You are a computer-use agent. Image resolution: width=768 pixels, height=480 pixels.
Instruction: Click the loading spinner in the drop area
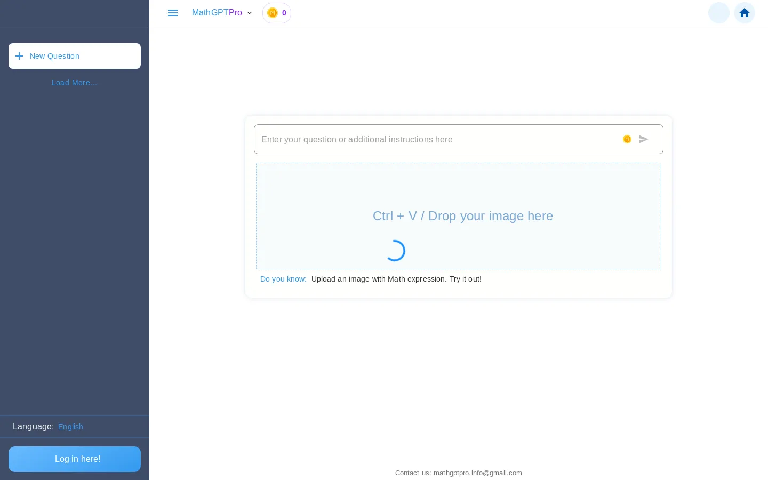click(395, 251)
